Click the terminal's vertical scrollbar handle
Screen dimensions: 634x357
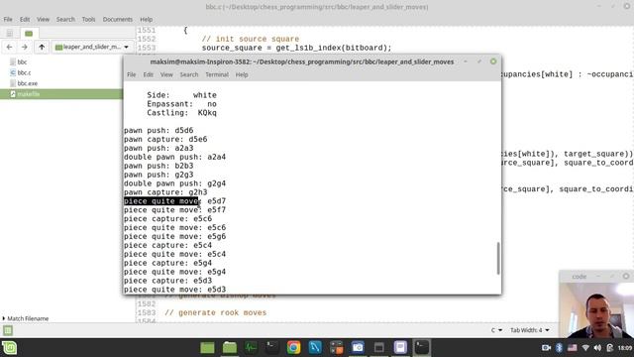(498, 258)
